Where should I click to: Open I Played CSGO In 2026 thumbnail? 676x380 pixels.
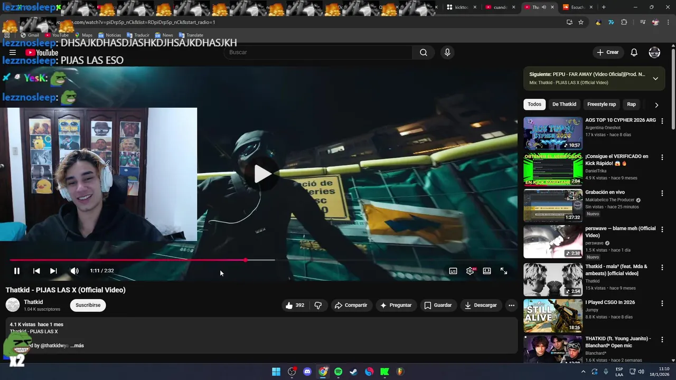(553, 316)
